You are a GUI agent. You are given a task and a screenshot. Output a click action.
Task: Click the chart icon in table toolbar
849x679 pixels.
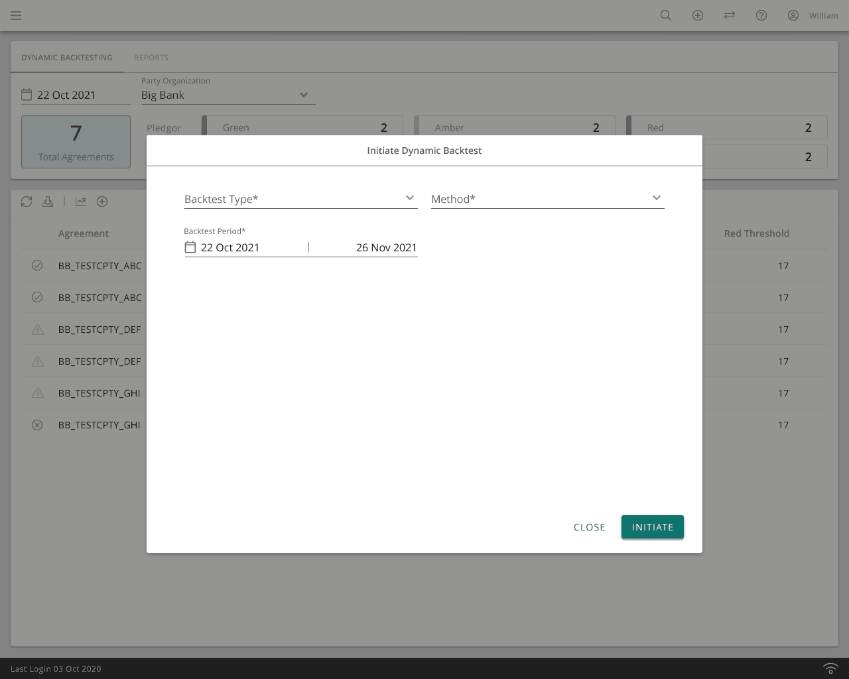(81, 202)
